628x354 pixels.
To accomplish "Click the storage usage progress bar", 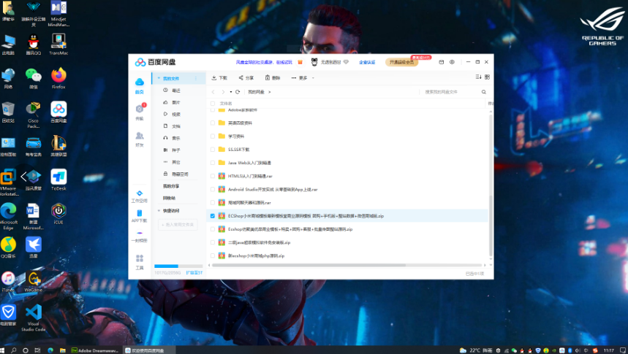I will (178, 266).
